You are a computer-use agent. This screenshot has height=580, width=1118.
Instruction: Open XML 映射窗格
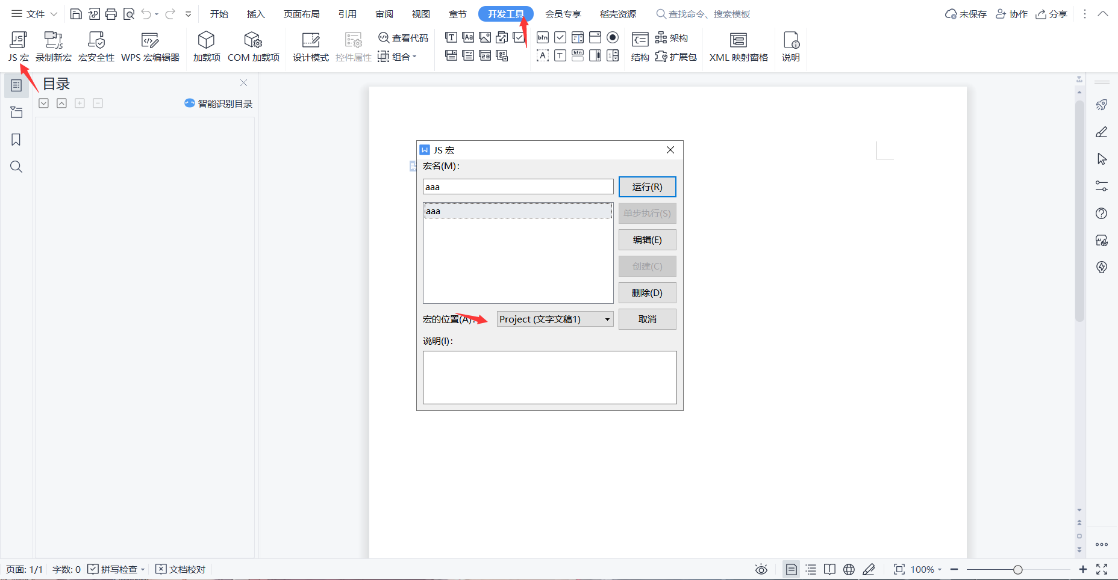coord(739,47)
